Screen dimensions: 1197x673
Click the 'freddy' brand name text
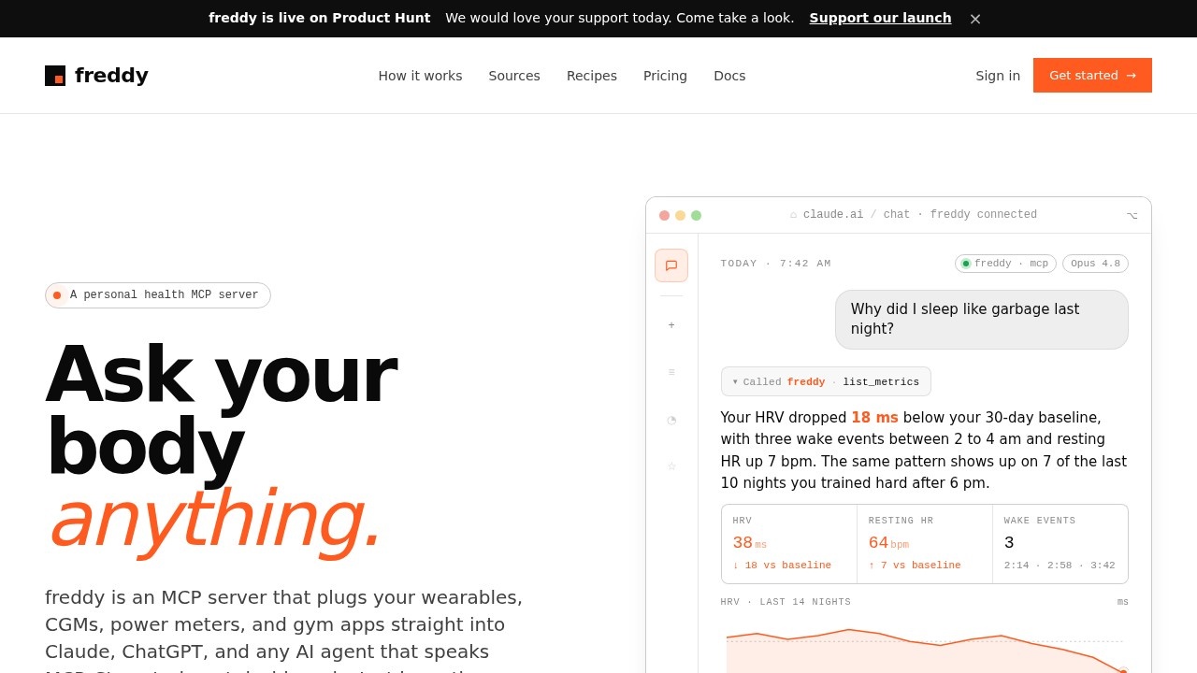click(x=111, y=76)
